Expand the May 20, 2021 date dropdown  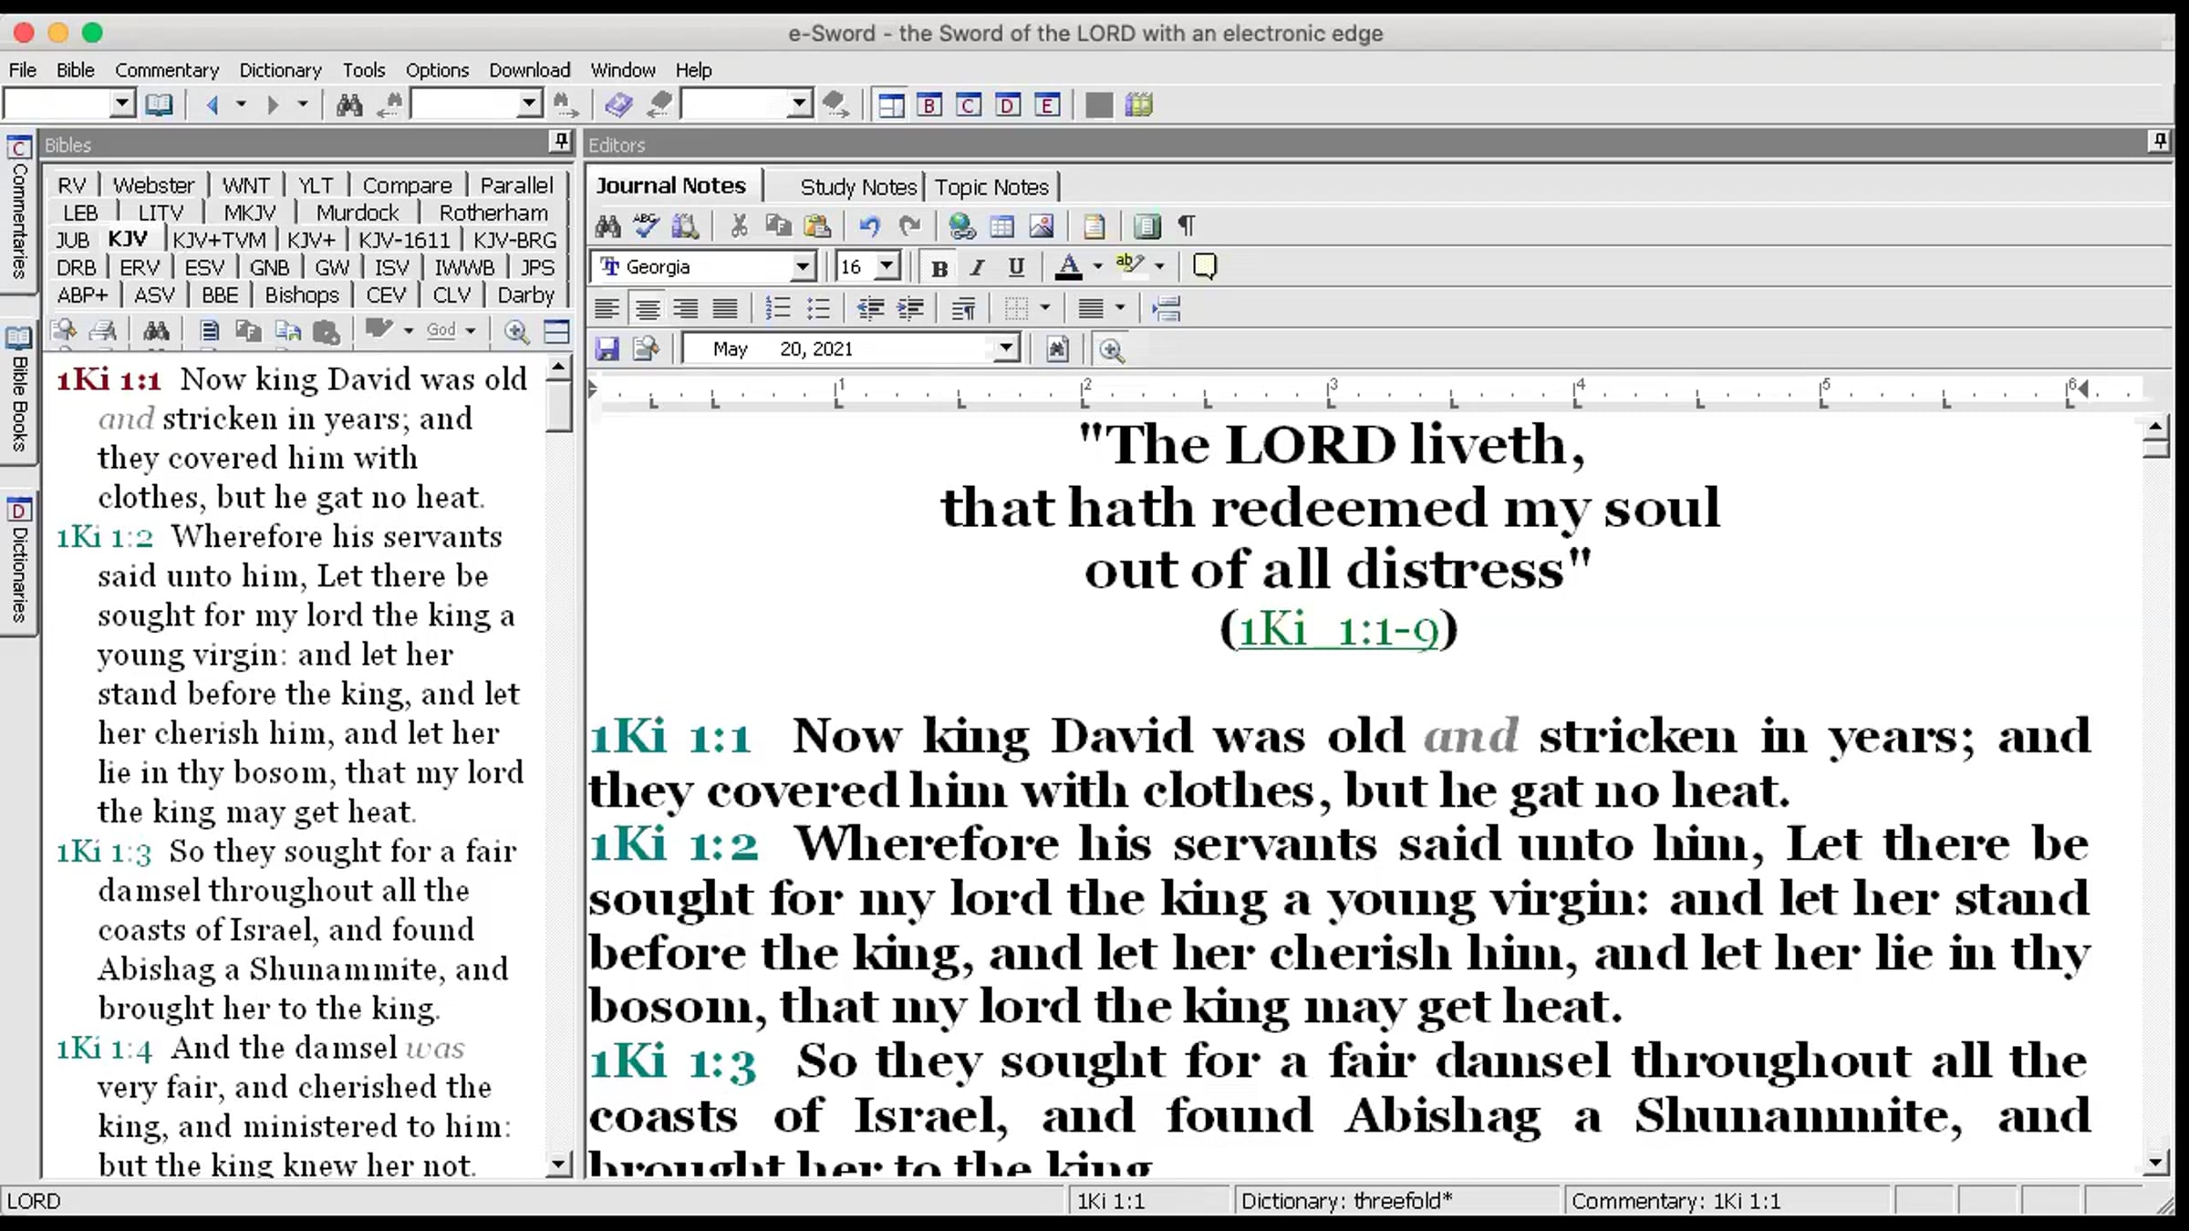pyautogui.click(x=1005, y=348)
